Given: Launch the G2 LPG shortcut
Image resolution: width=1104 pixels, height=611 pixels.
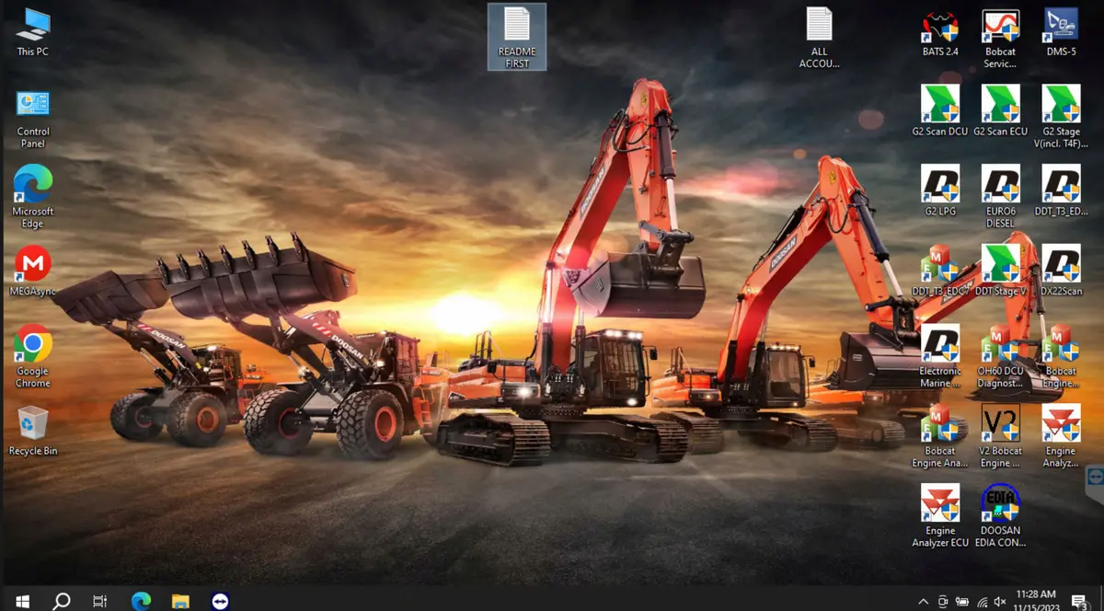Looking at the screenshot, I should pyautogui.click(x=940, y=190).
